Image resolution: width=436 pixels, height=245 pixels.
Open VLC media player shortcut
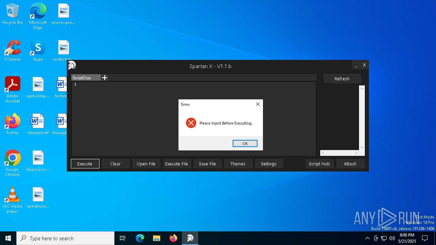click(x=13, y=200)
